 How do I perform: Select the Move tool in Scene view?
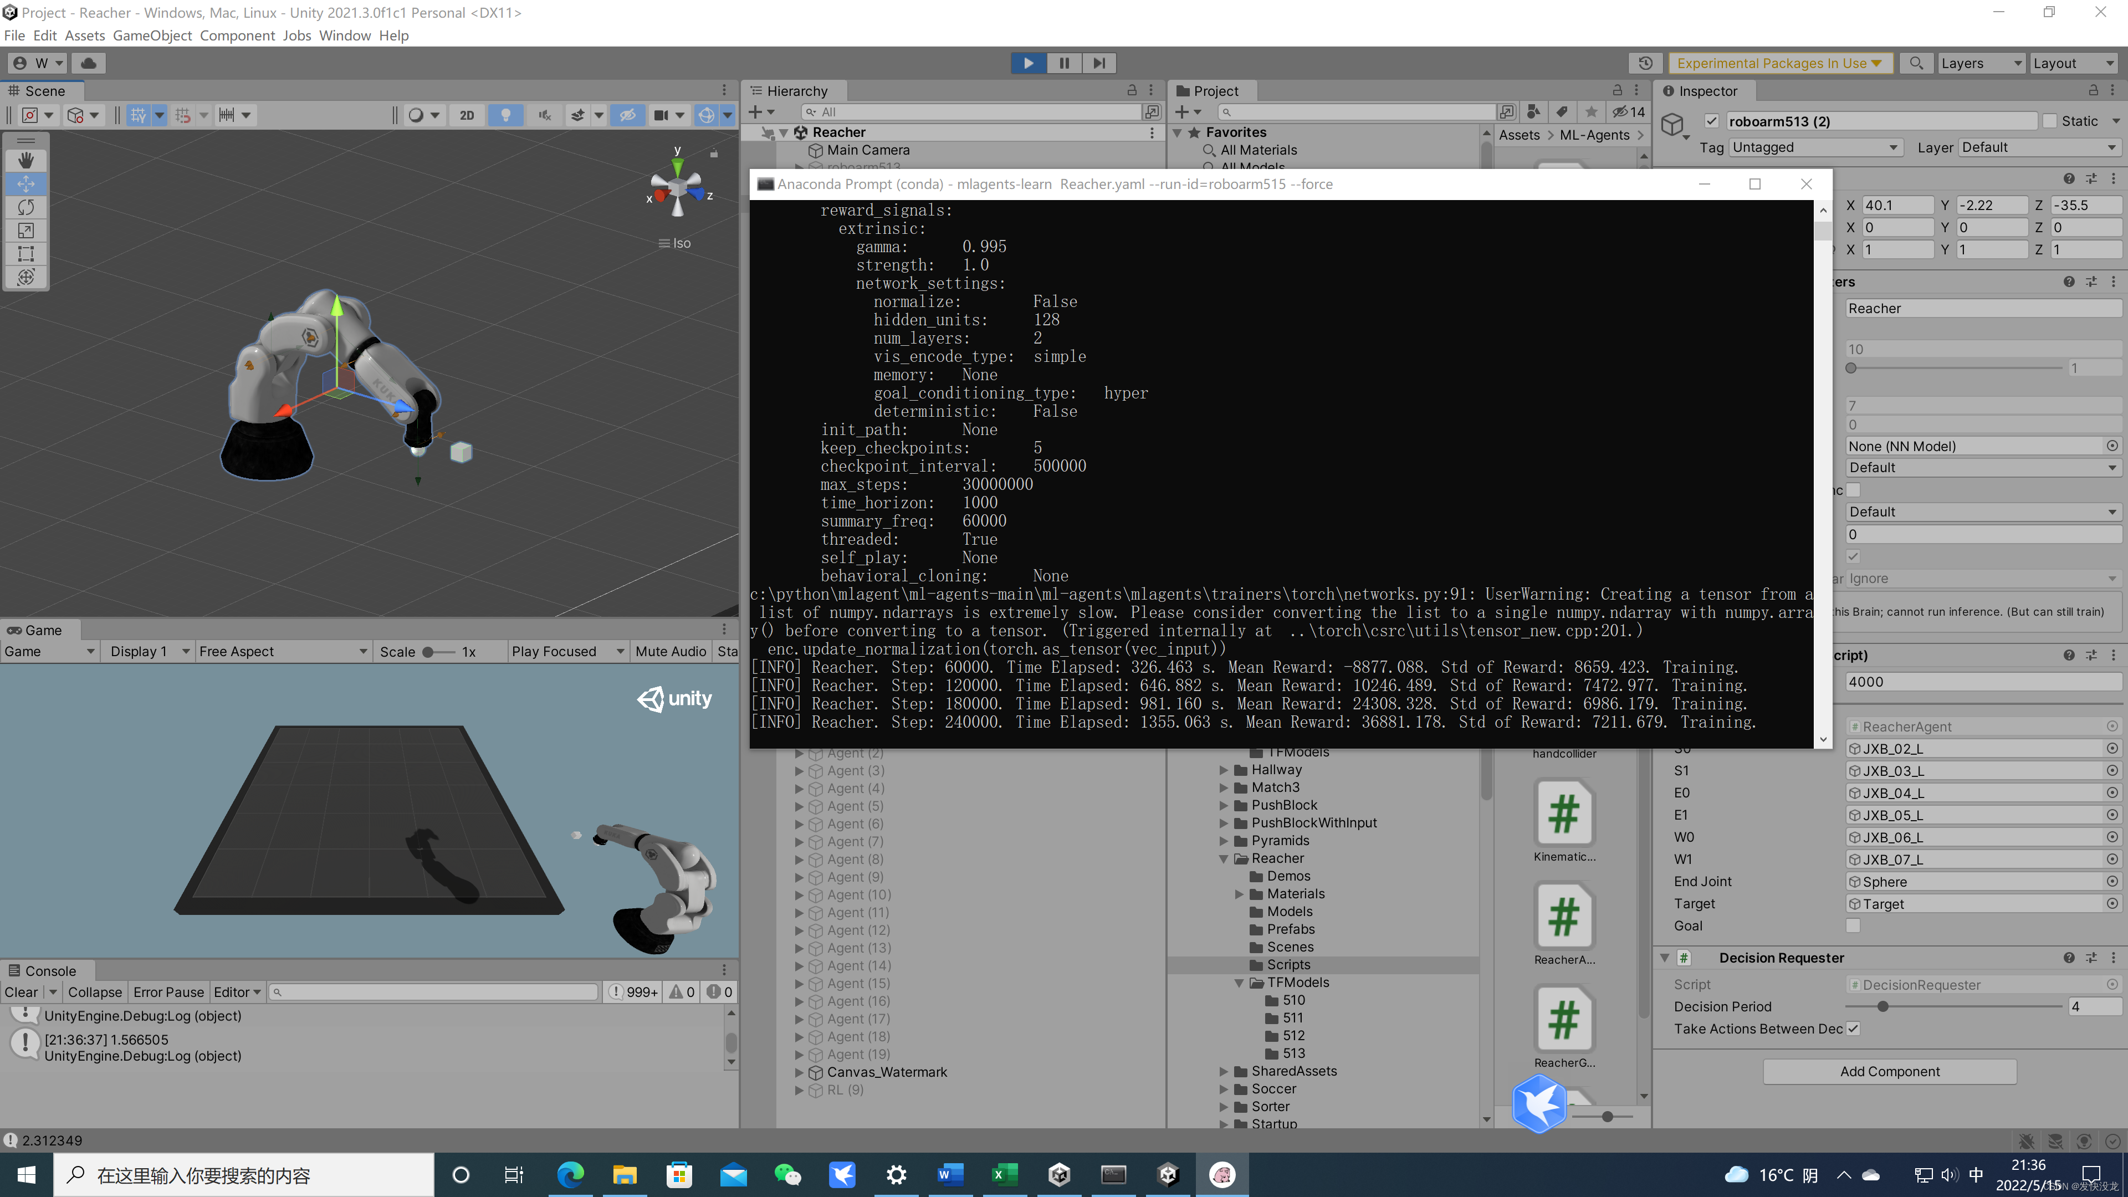click(25, 183)
